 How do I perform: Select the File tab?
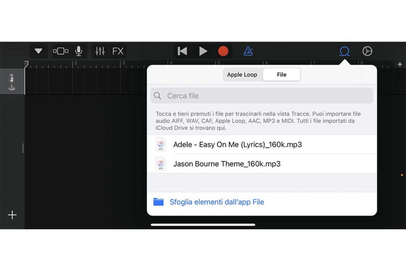pyautogui.click(x=282, y=75)
